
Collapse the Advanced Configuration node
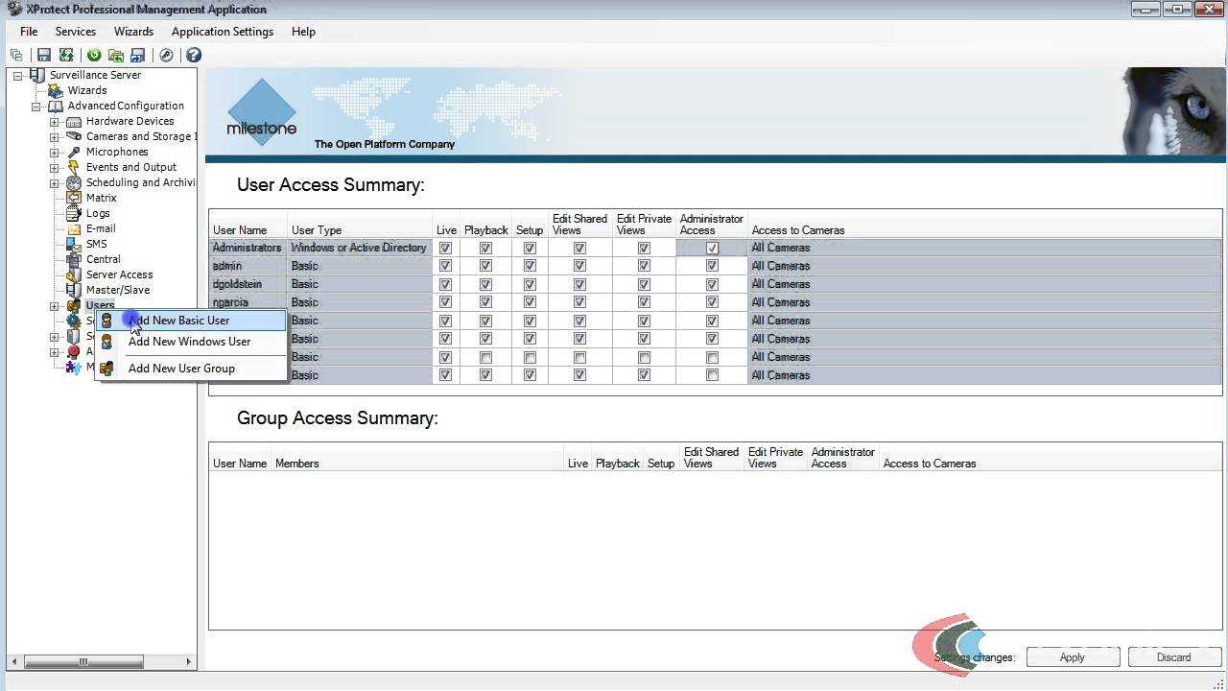pyautogui.click(x=35, y=106)
